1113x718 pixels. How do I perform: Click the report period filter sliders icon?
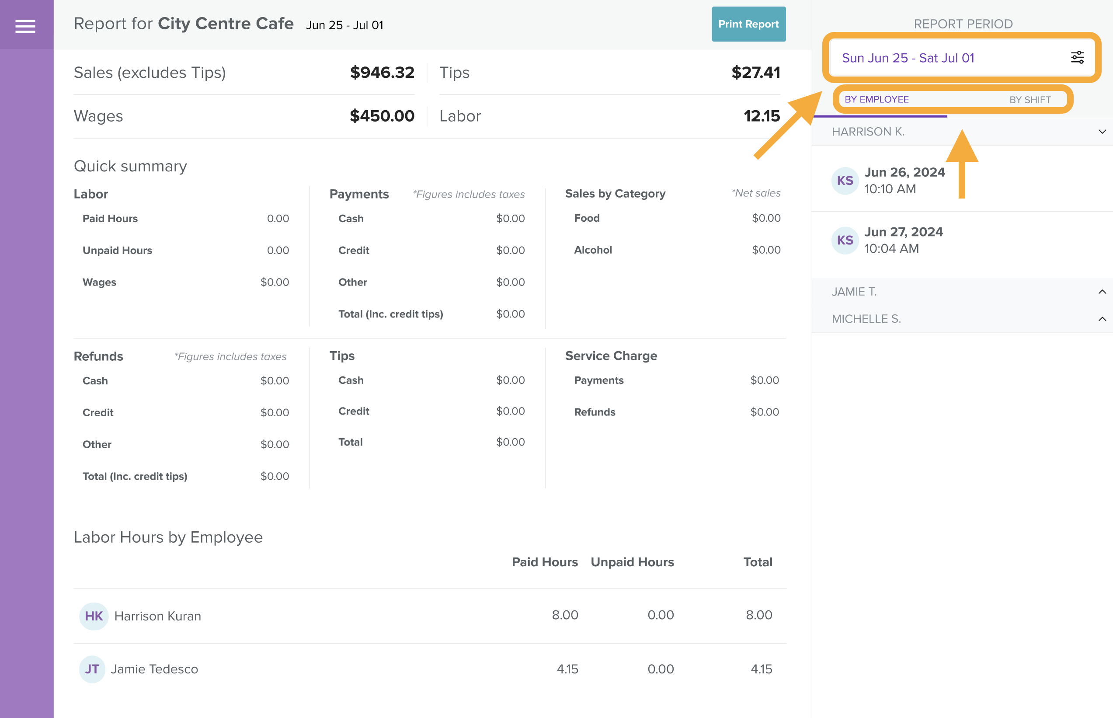1077,58
